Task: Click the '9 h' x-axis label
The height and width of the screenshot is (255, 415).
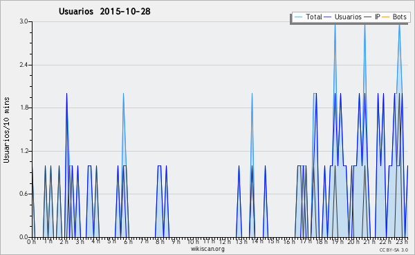Action: click(x=176, y=241)
